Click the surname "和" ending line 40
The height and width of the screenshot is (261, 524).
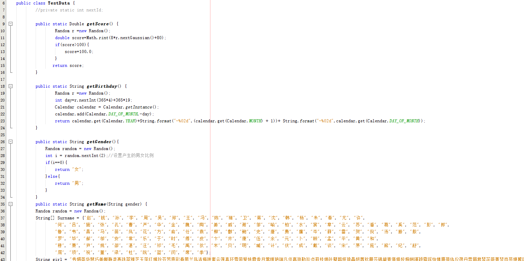[373, 239]
